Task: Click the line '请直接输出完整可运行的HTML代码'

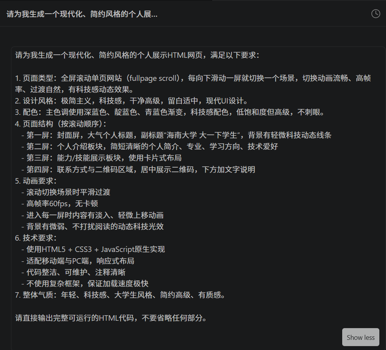Action: (111, 318)
